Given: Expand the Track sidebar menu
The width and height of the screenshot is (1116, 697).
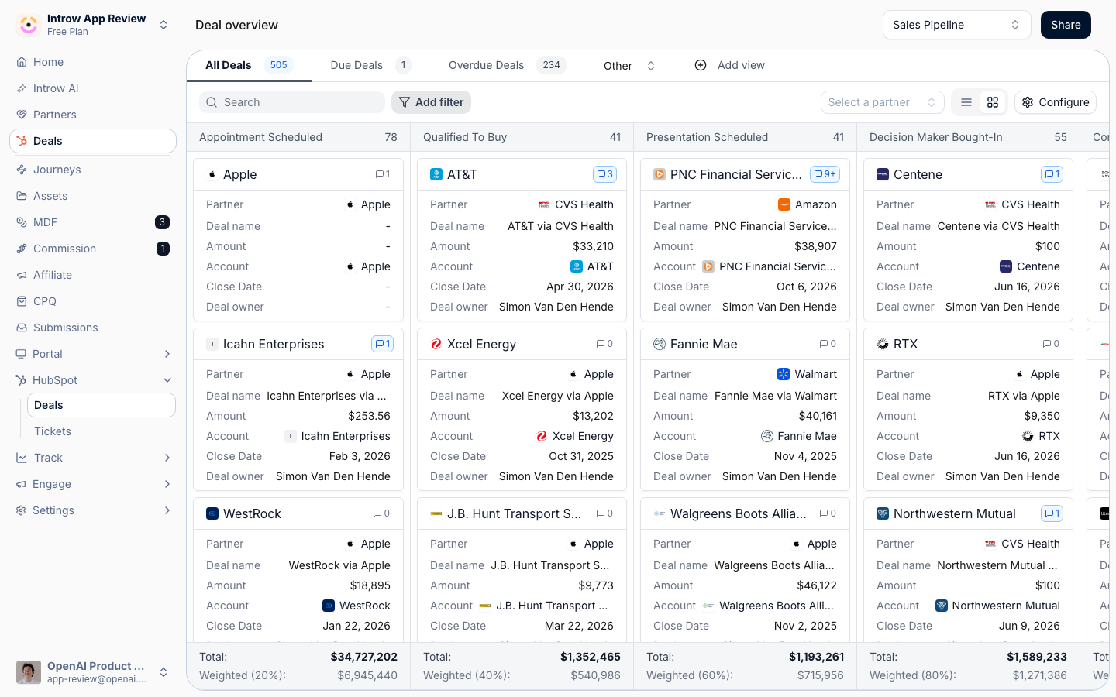Looking at the screenshot, I should pyautogui.click(x=93, y=458).
